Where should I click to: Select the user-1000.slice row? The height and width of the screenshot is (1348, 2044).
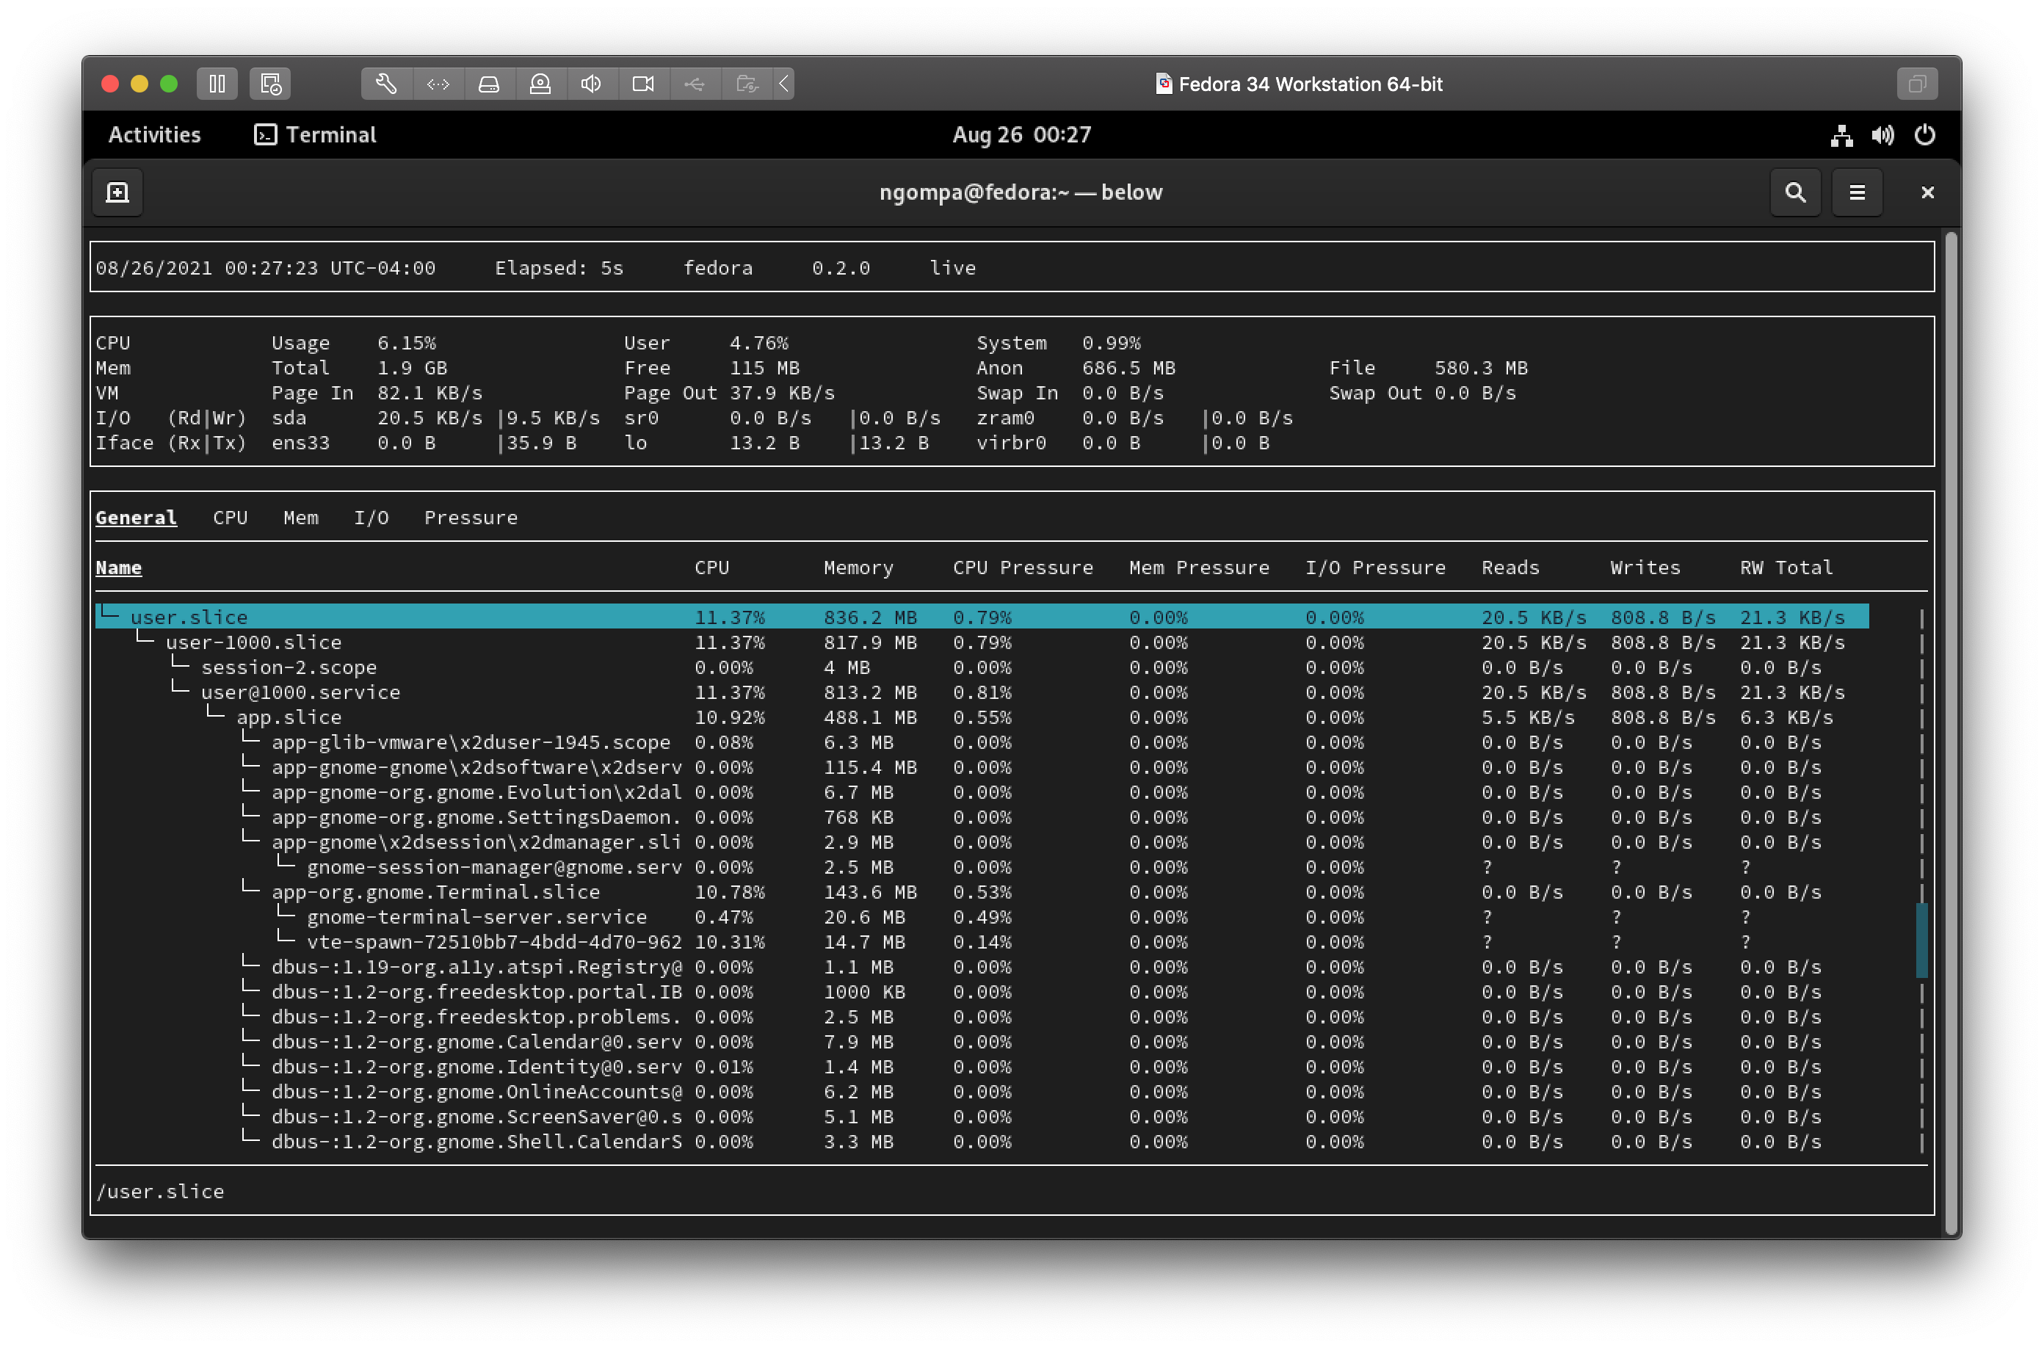click(x=982, y=642)
